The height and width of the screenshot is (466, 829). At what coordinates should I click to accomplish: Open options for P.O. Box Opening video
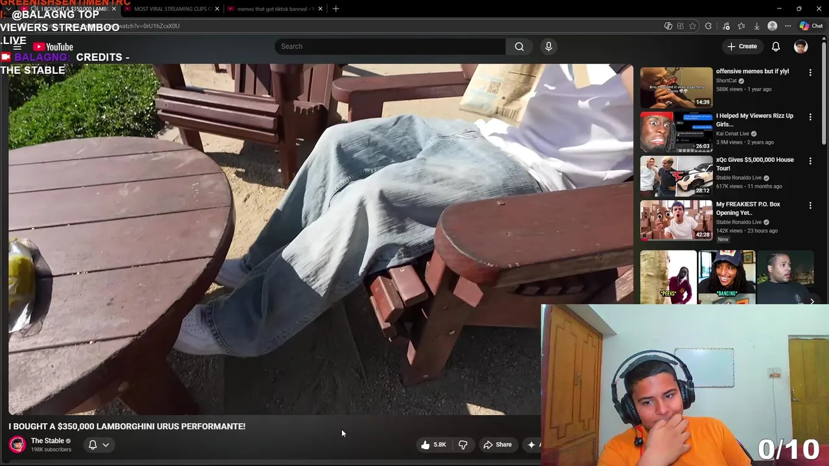(x=810, y=205)
